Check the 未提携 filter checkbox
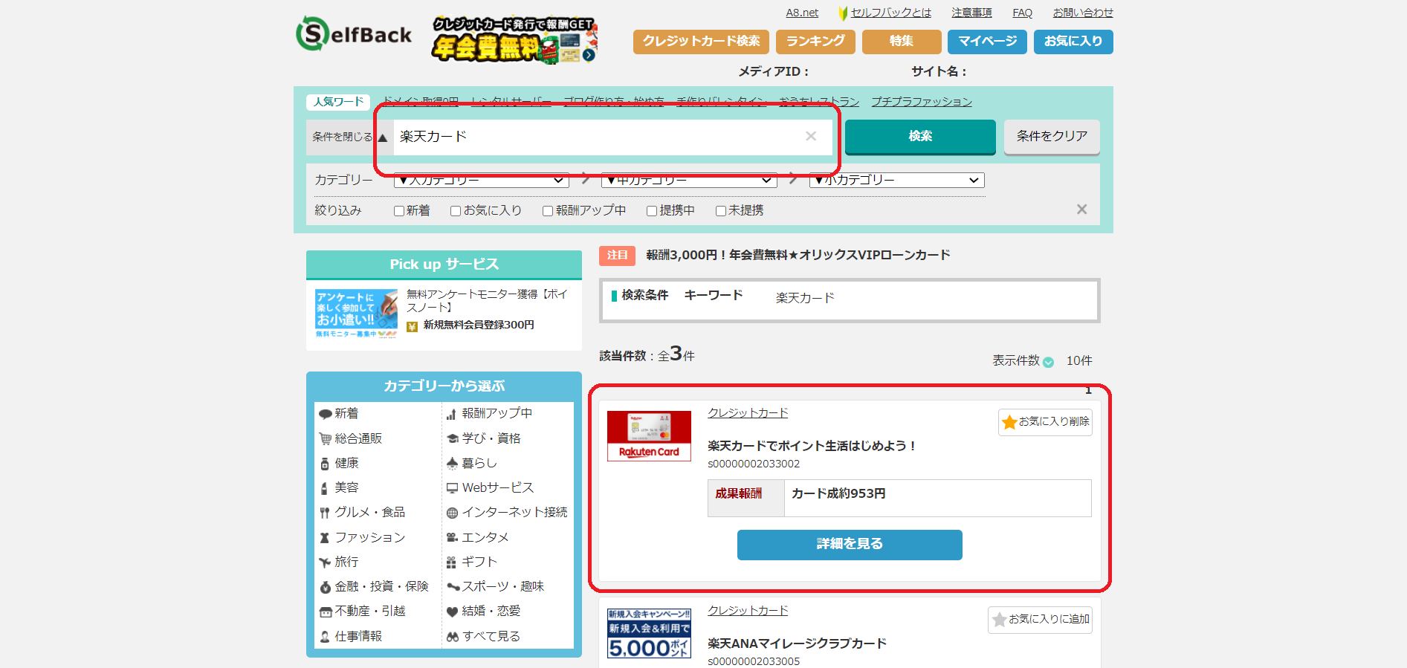 (x=721, y=211)
